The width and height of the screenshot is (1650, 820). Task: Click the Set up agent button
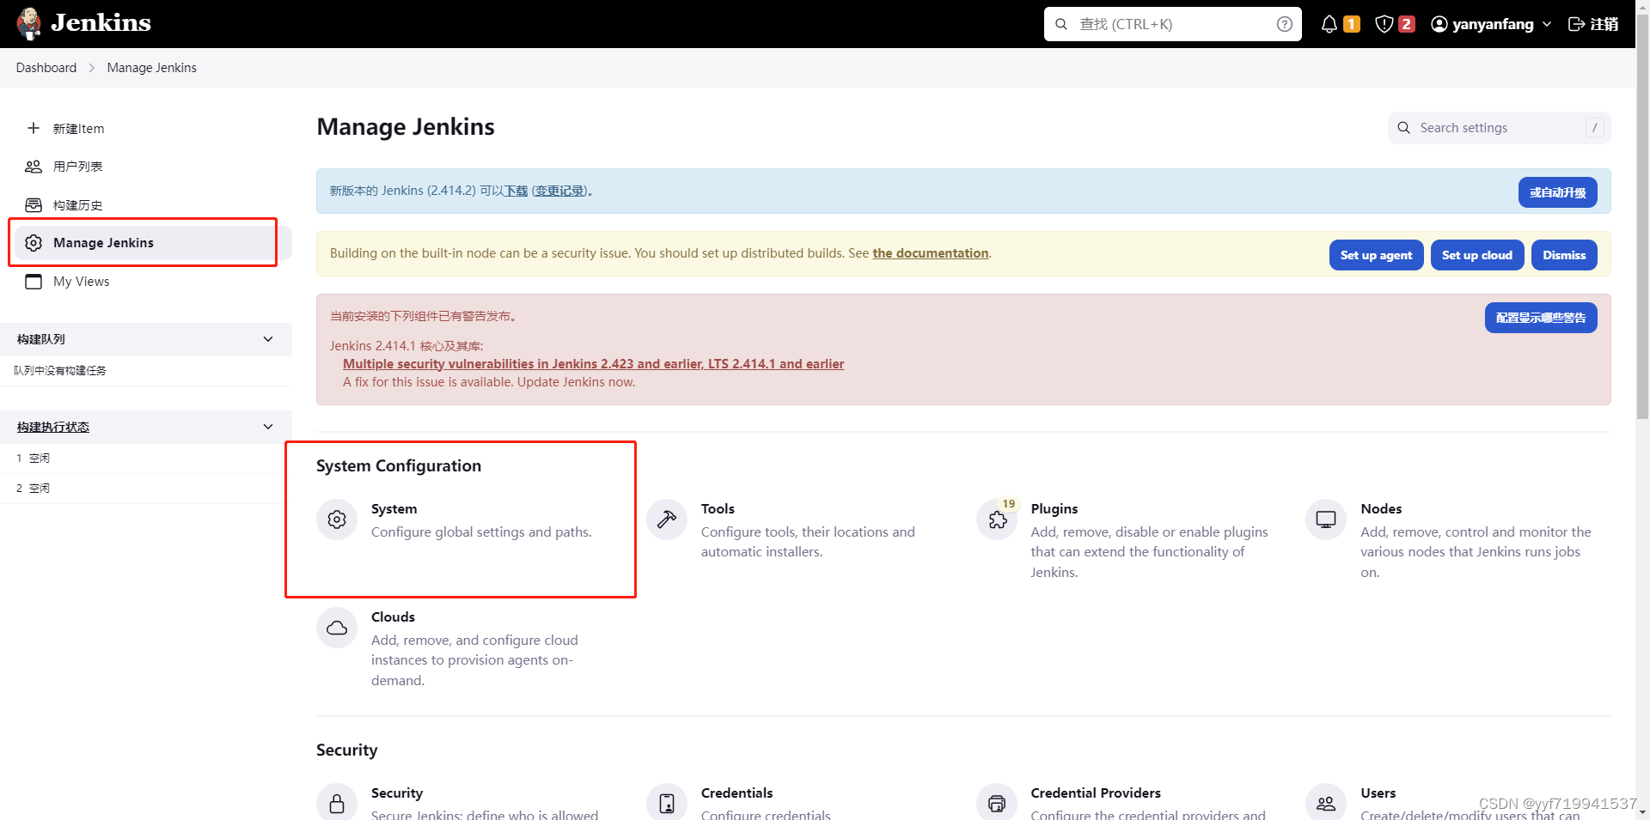click(1375, 254)
